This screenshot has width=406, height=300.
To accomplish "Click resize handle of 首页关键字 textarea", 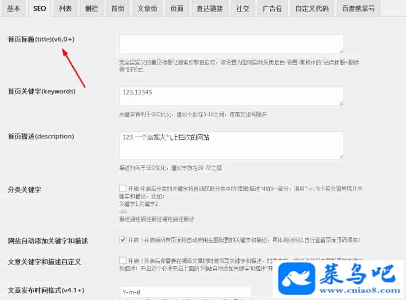I will [x=341, y=103].
